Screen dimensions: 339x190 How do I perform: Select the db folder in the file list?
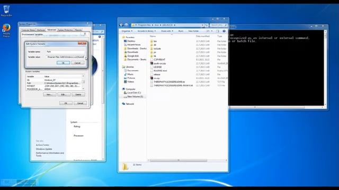[x=155, y=45]
